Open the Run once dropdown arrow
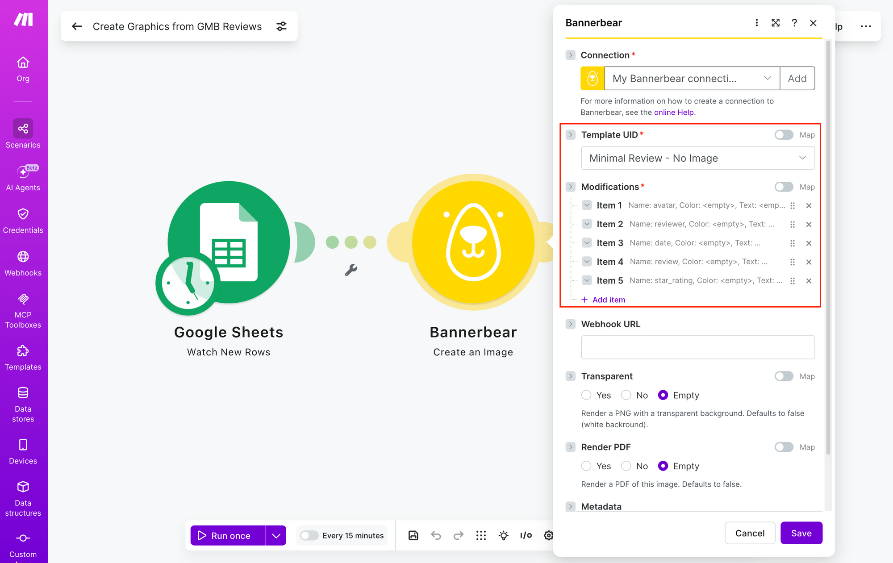 276,535
